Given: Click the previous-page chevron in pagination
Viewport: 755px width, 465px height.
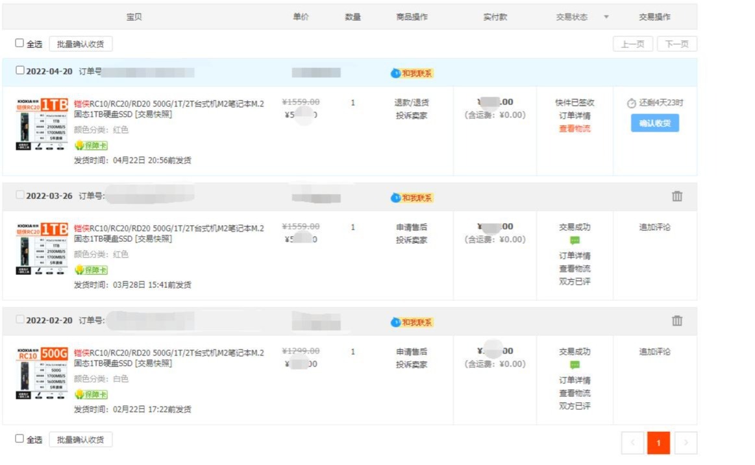Looking at the screenshot, I should (x=632, y=442).
